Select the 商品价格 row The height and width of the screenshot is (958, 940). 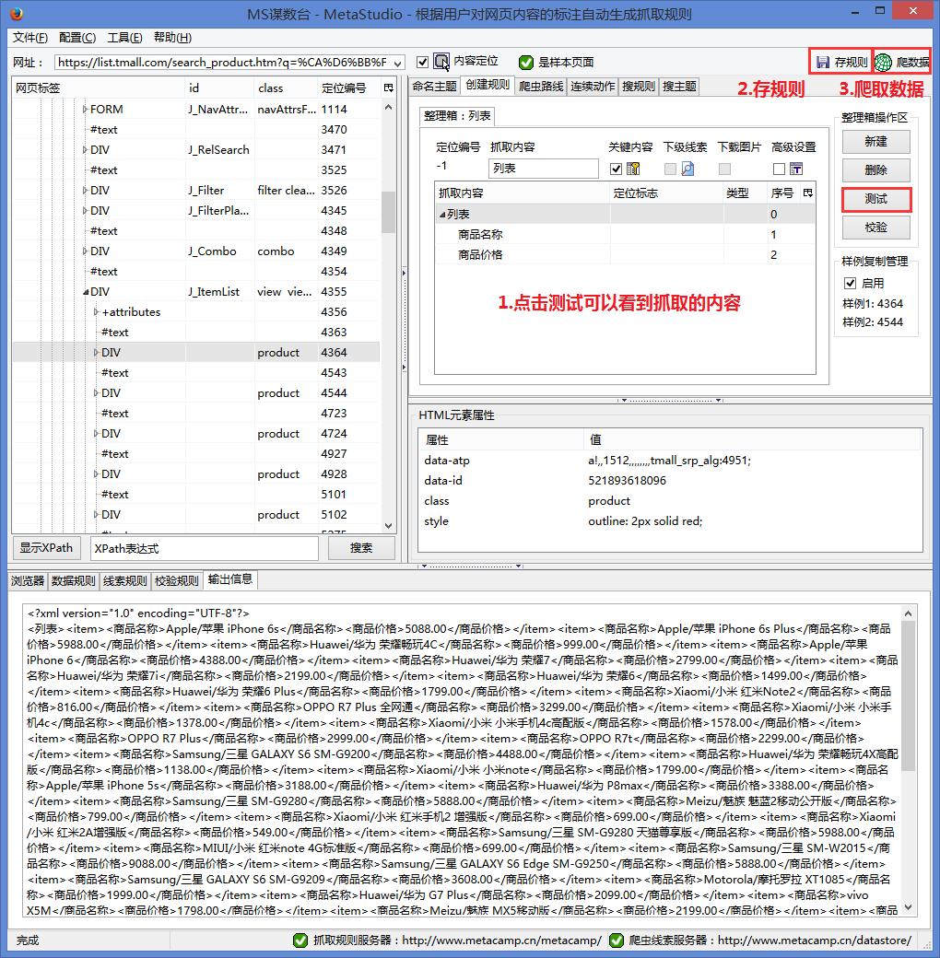(x=625, y=255)
